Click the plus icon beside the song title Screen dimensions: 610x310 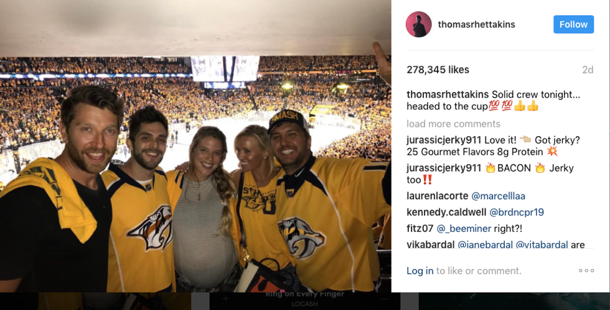(227, 299)
